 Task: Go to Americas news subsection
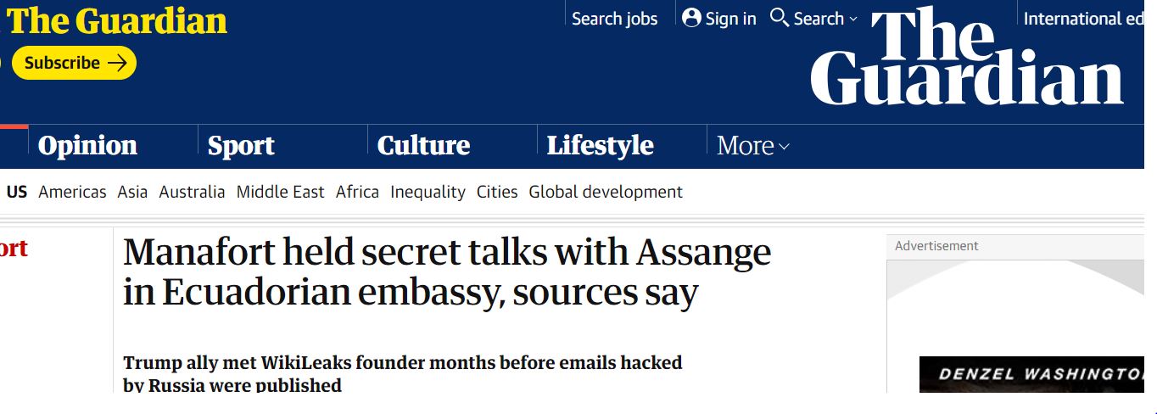(x=72, y=192)
